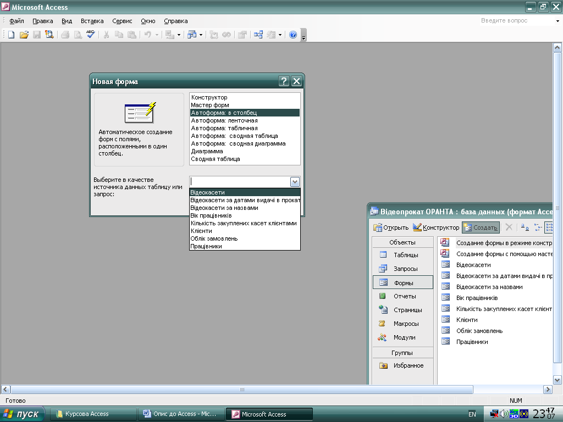Open the Введите вопрос dropdown arrow
The image size is (563, 422).
[558, 21]
